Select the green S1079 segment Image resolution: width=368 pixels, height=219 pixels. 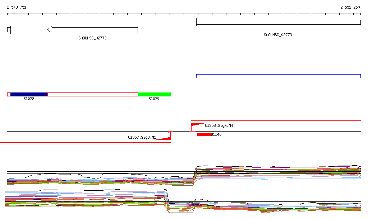point(154,94)
